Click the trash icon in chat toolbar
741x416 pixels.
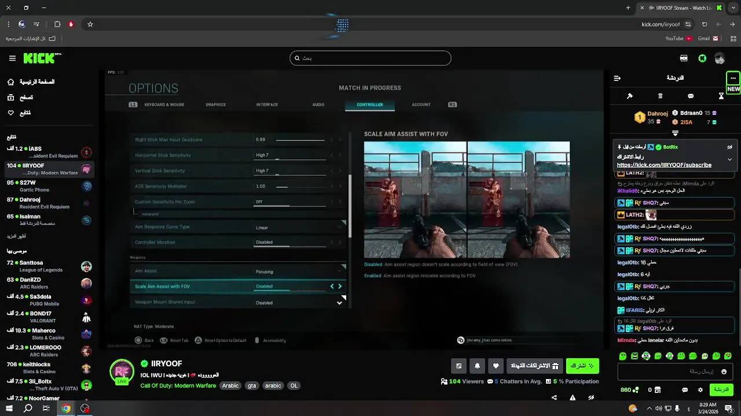coord(661,96)
